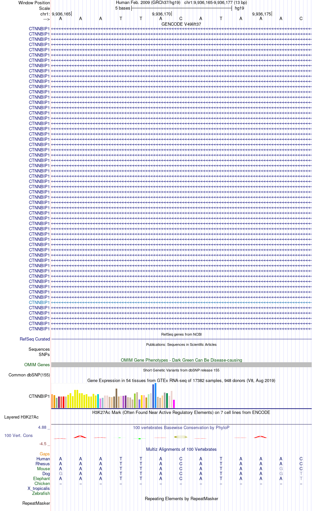Open Short Genetic Variants from dbSNP title
The width and height of the screenshot is (312, 511).
[x=181, y=370]
